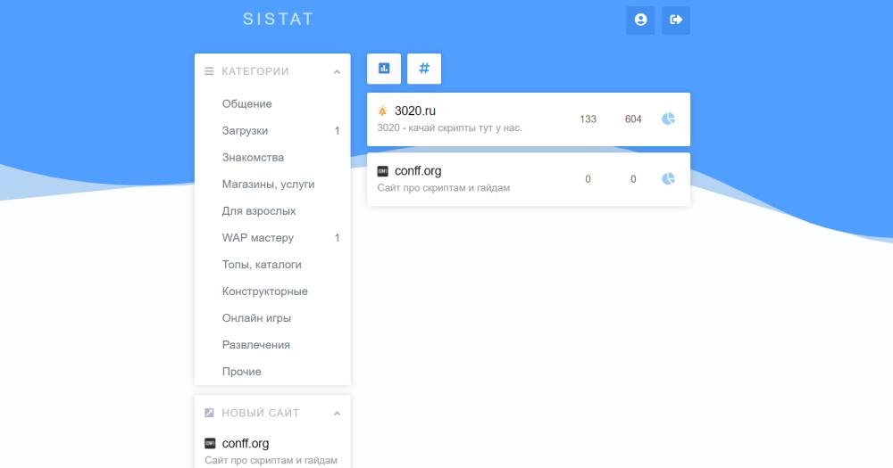893x468 pixels.
Task: Open the Онлайн игры category
Action: (x=256, y=318)
